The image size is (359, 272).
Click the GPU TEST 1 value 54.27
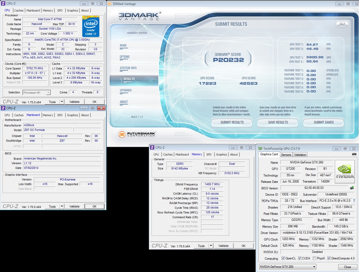pyautogui.click(x=312, y=45)
